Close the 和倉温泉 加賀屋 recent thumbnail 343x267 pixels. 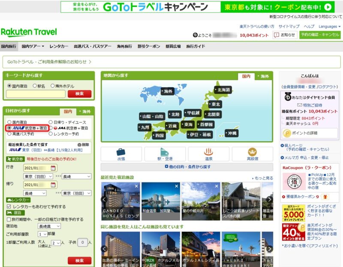click(x=177, y=186)
